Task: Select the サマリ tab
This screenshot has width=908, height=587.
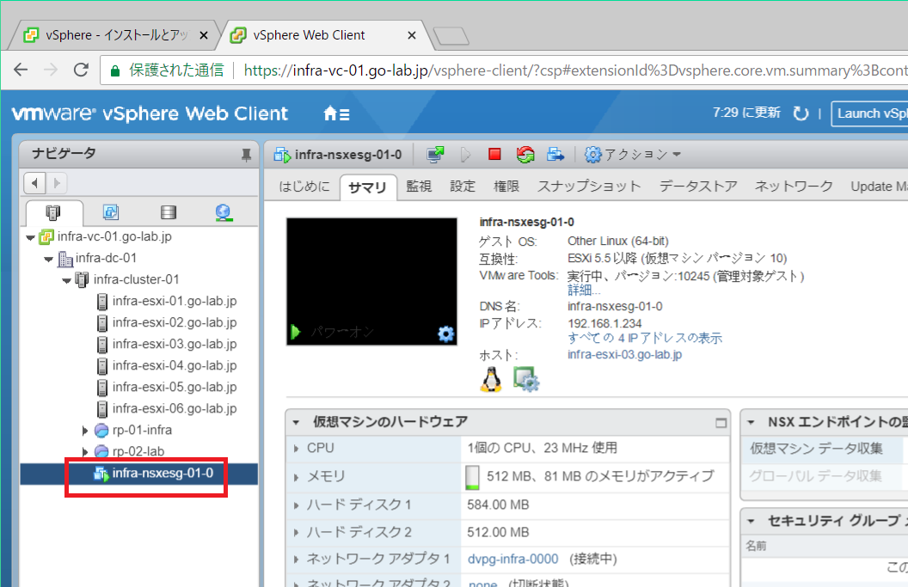Action: (368, 187)
